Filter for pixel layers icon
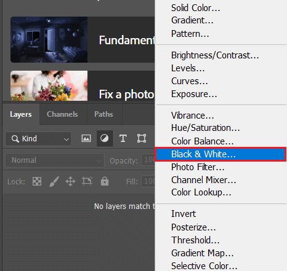The width and height of the screenshot is (287, 271). pyautogui.click(x=86, y=138)
